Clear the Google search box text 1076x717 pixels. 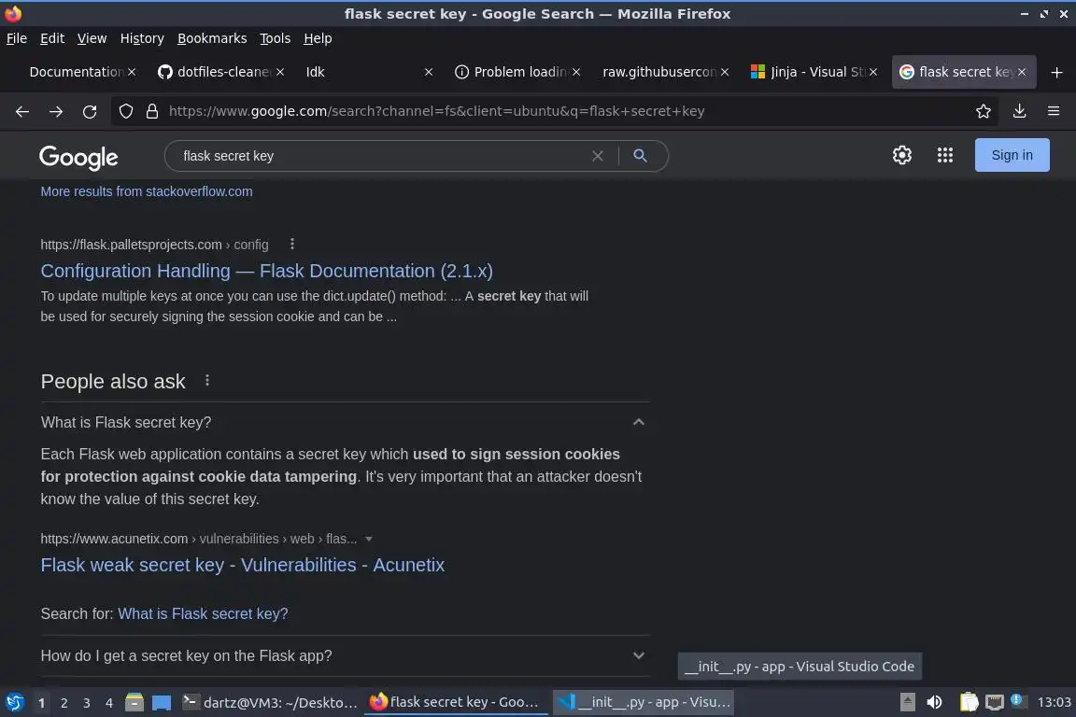click(x=598, y=156)
